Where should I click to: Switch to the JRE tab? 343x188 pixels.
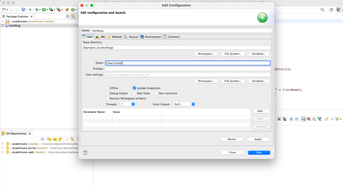click(x=100, y=37)
